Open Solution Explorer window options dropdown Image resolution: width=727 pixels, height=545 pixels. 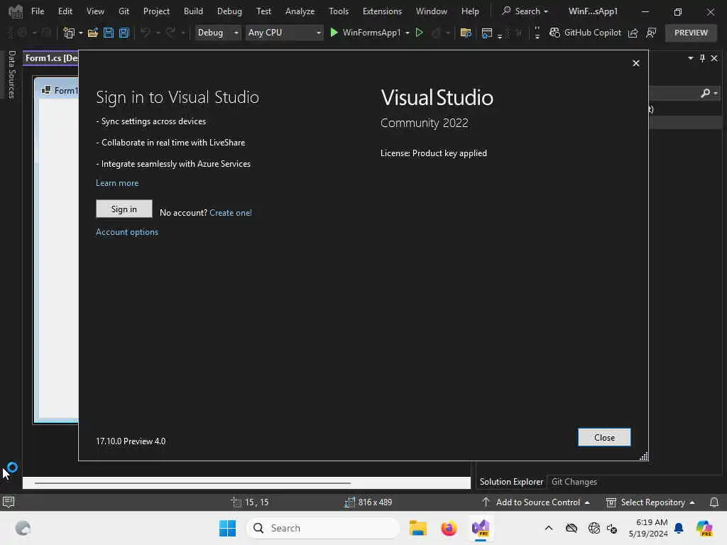coord(690,58)
